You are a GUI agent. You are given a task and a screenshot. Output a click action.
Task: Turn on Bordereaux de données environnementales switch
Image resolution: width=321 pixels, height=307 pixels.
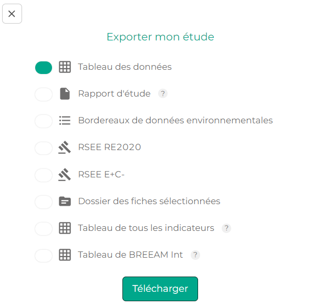[x=44, y=121]
